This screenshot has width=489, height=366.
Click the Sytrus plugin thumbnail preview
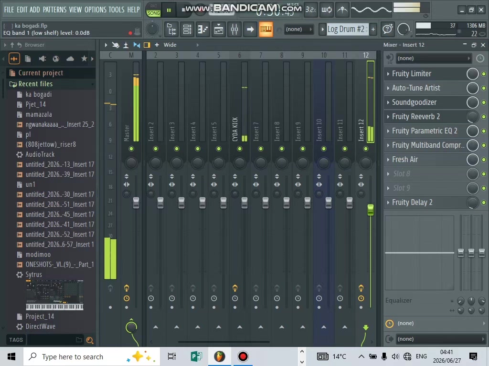(x=54, y=295)
